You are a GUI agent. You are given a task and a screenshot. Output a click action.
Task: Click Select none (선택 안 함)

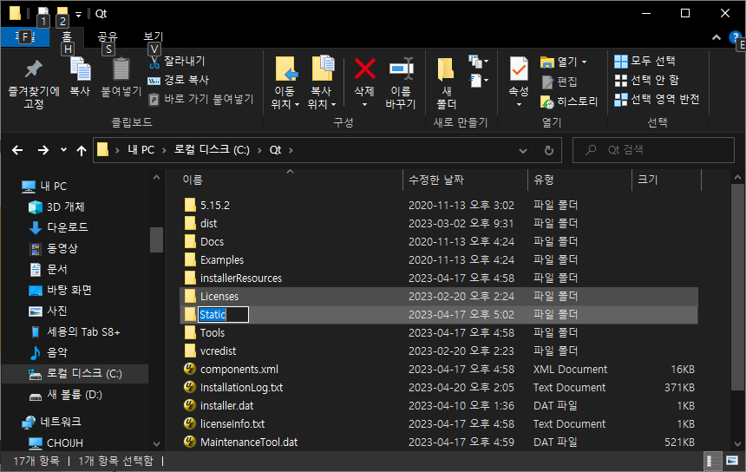(647, 80)
